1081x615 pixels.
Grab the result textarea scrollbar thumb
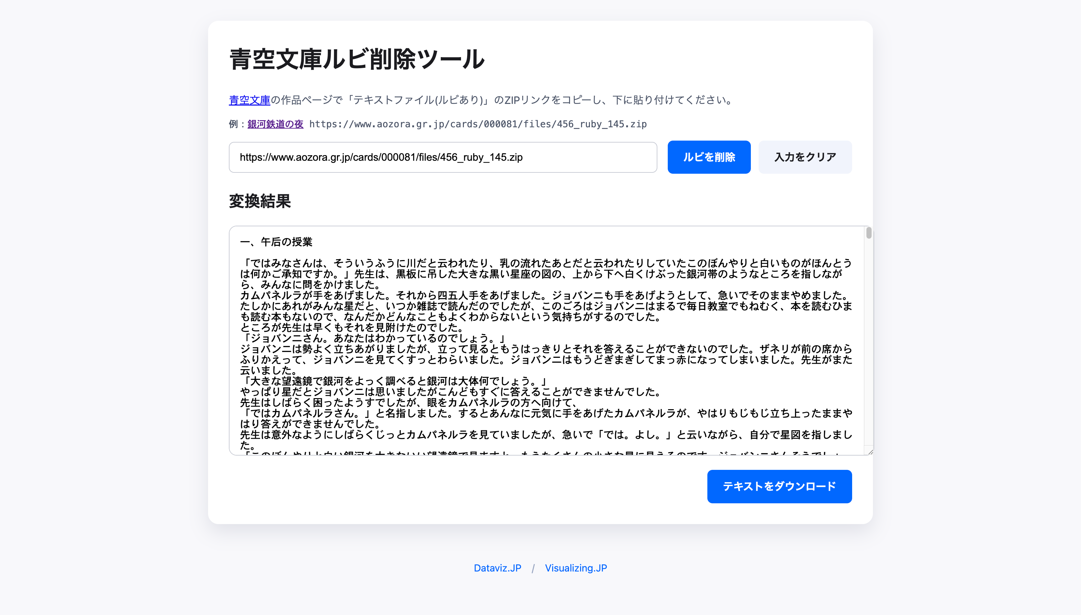click(869, 233)
